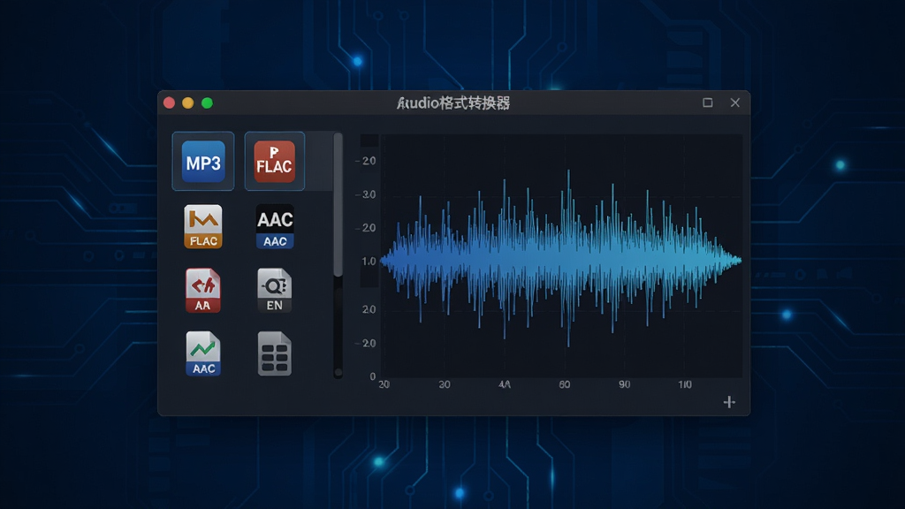Click the gray grid file icon
The image size is (905, 509).
pos(274,353)
